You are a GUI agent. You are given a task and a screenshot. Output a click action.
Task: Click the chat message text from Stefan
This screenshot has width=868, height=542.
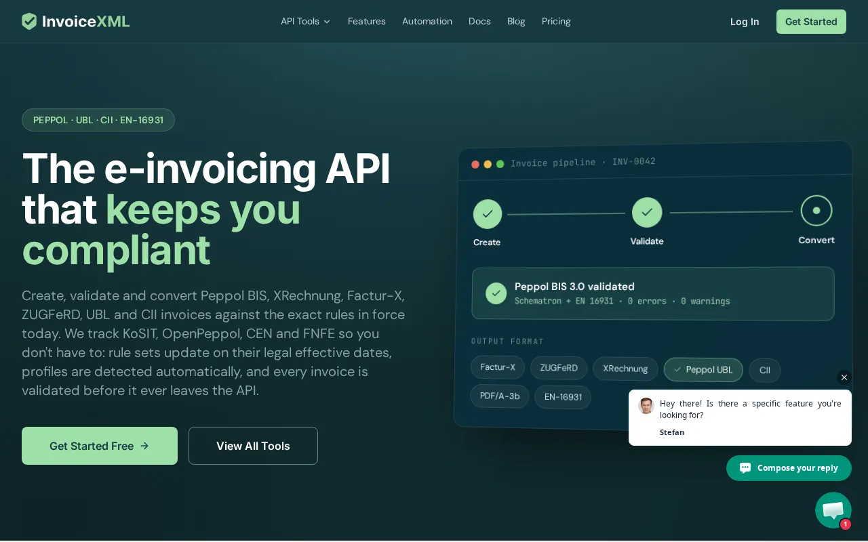click(751, 409)
